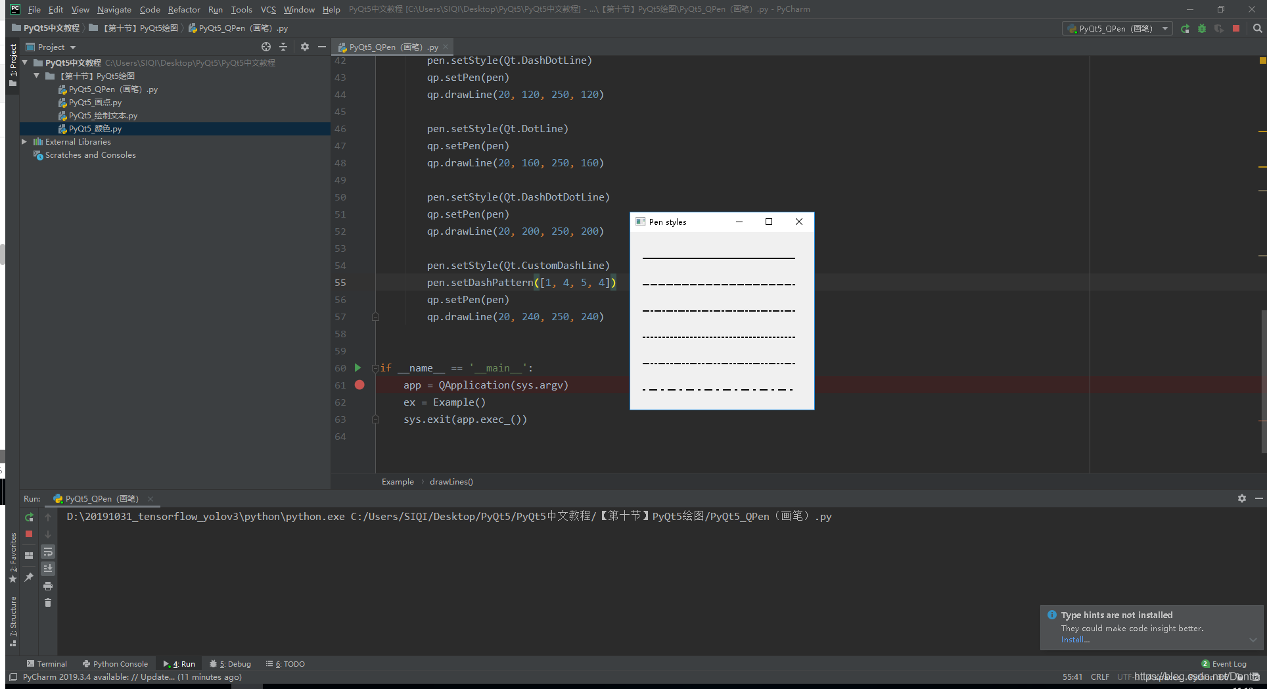
Task: Open Search Everywhere magnifier
Action: [1258, 28]
